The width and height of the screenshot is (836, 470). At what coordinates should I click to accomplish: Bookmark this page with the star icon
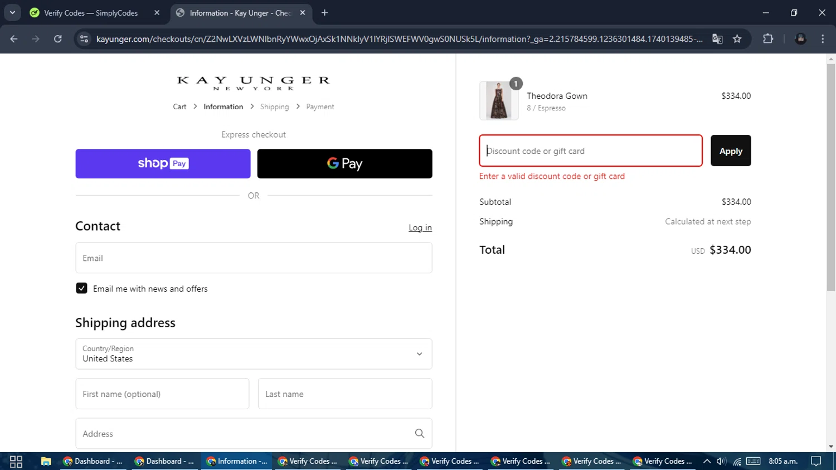(x=737, y=39)
